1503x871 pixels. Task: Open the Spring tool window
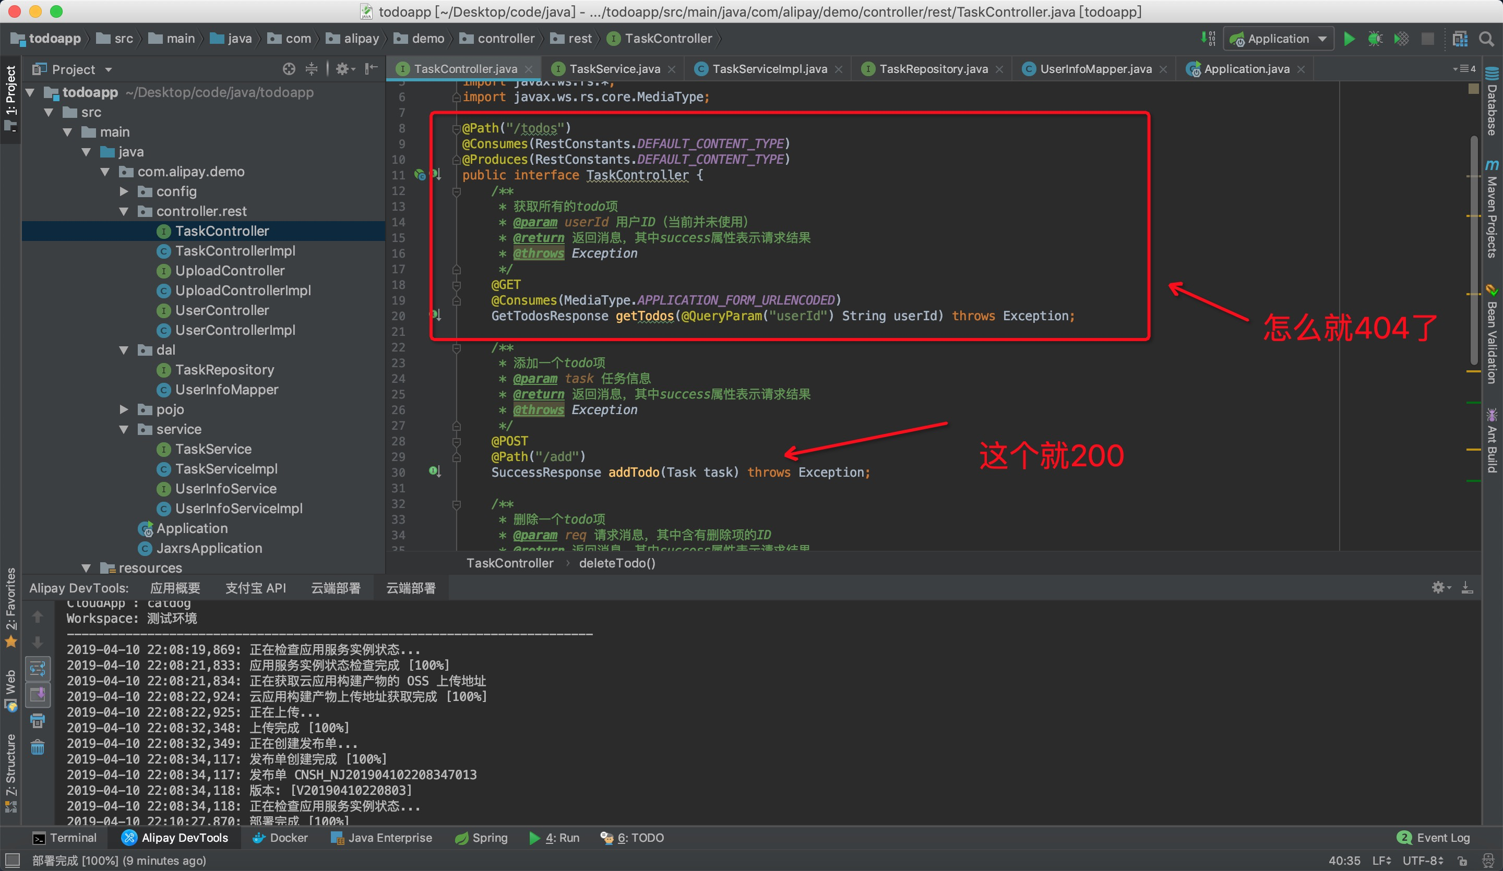[x=481, y=838]
